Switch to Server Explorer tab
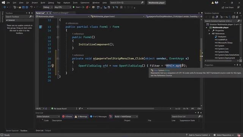The image size is (243, 137). (12, 131)
